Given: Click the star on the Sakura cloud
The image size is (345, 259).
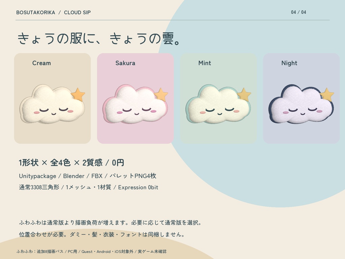Looking at the screenshot, I should coord(161,95).
